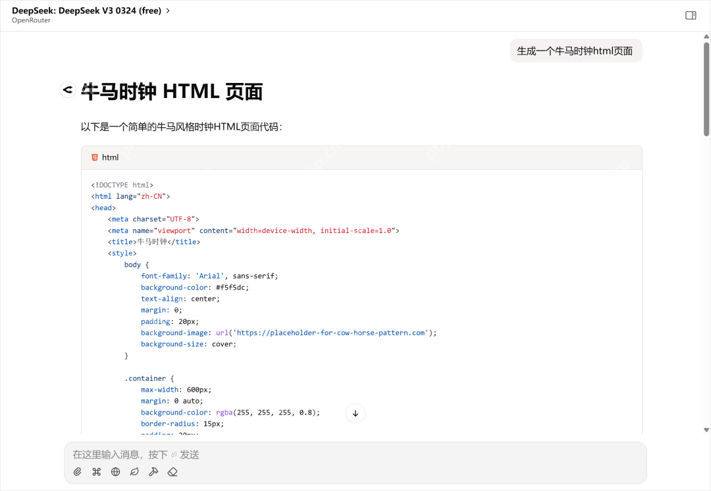
Task: Enable web search with the globe icon
Action: click(x=115, y=472)
